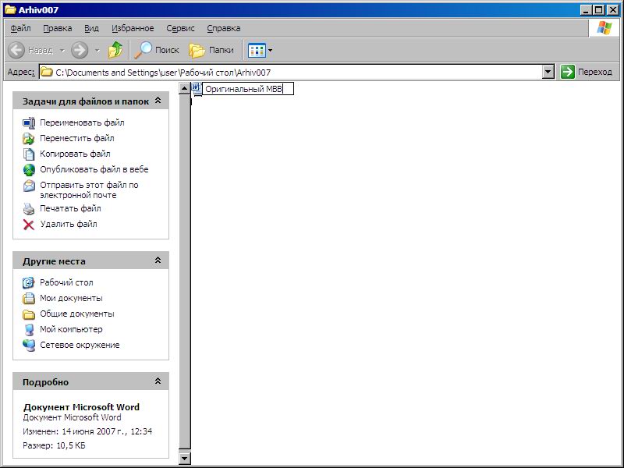This screenshot has width=624, height=468.
Task: Click the Сетевое окружение network icon
Action: coord(29,345)
